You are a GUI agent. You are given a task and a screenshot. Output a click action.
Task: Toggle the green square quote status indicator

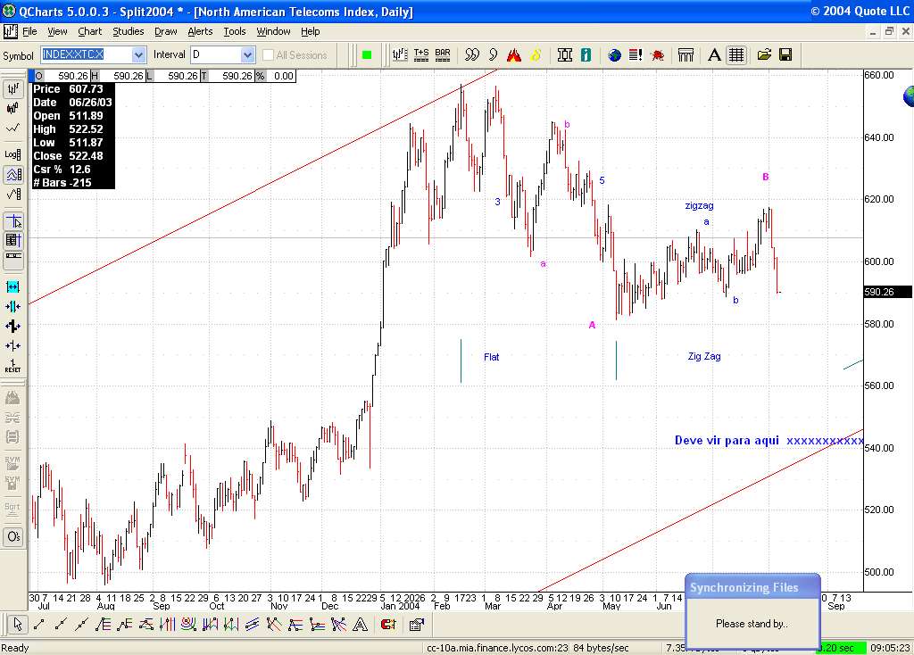coord(366,54)
